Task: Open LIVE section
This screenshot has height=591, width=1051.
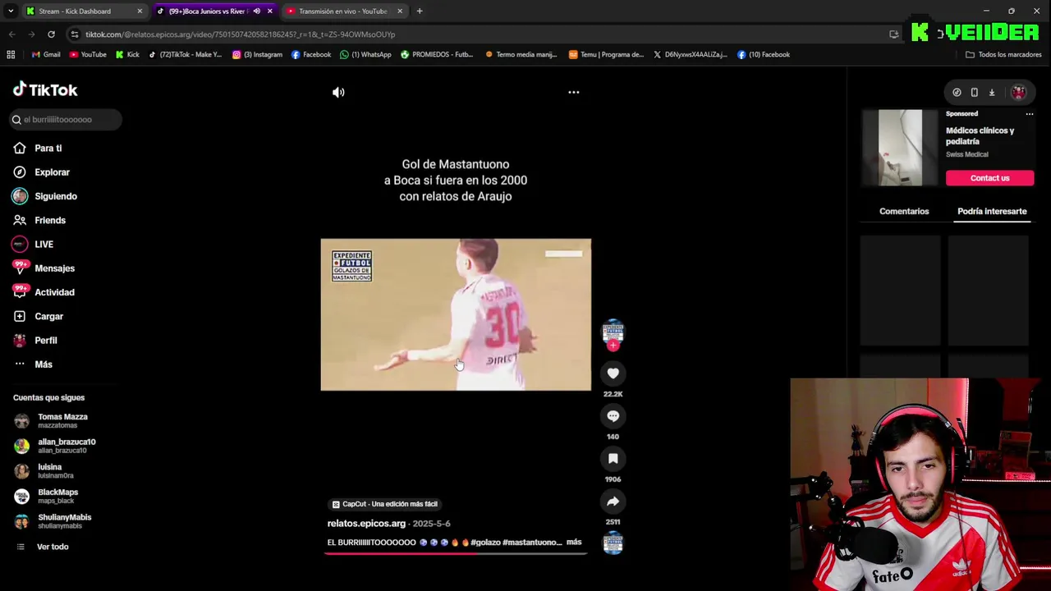Action: 44,245
